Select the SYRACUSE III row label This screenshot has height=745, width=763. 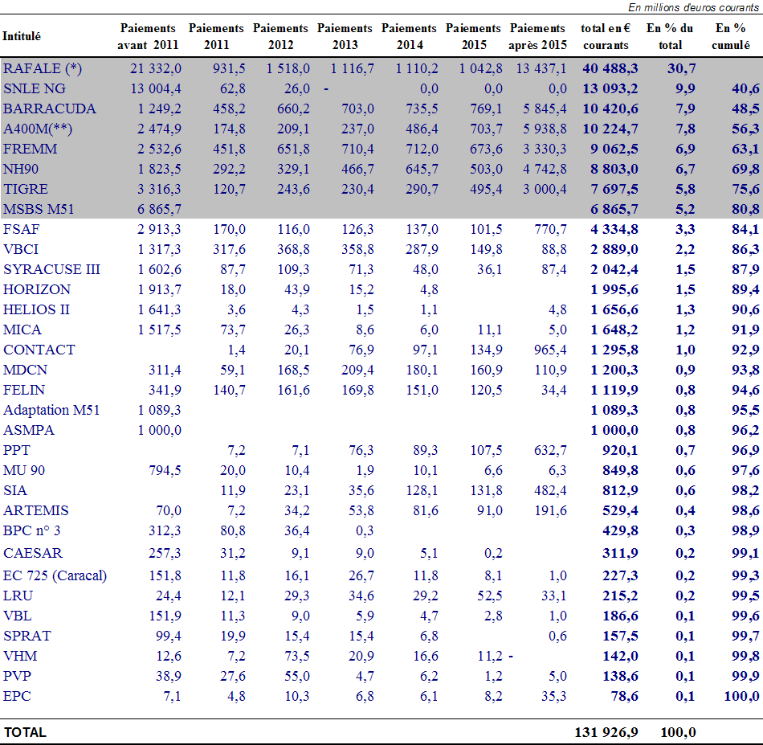(x=51, y=269)
